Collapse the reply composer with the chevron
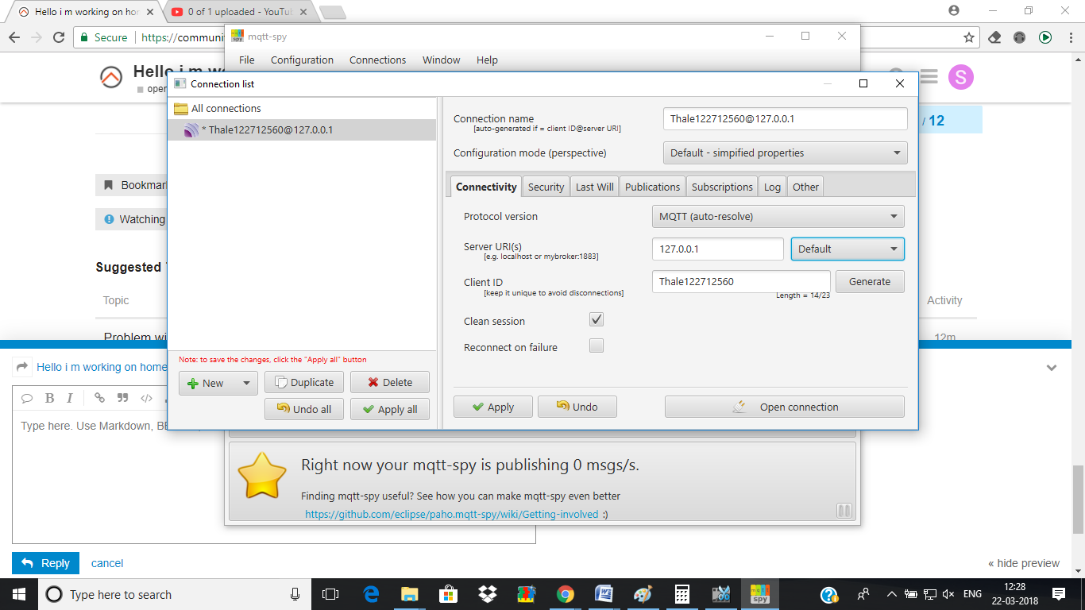1085x610 pixels. pos(1052,368)
